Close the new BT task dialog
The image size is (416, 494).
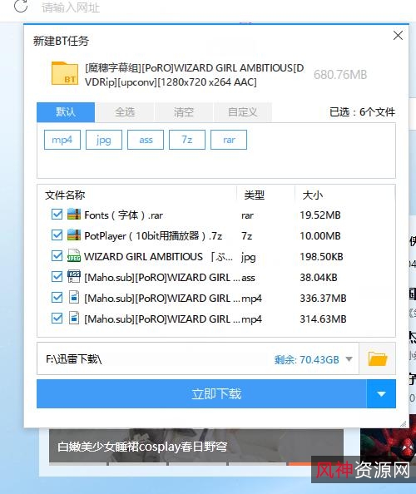(x=398, y=35)
